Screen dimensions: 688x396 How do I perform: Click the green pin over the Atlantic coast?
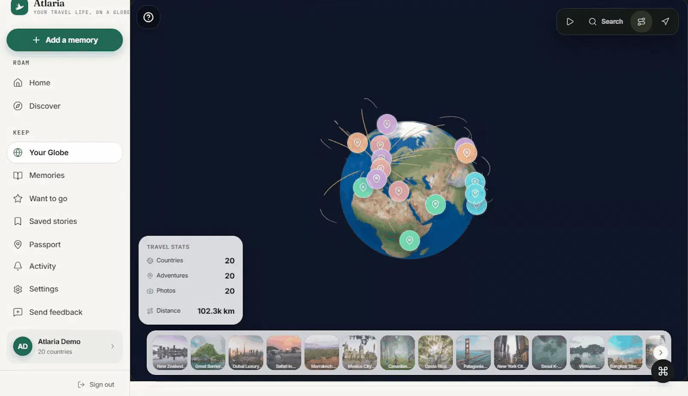(x=362, y=187)
